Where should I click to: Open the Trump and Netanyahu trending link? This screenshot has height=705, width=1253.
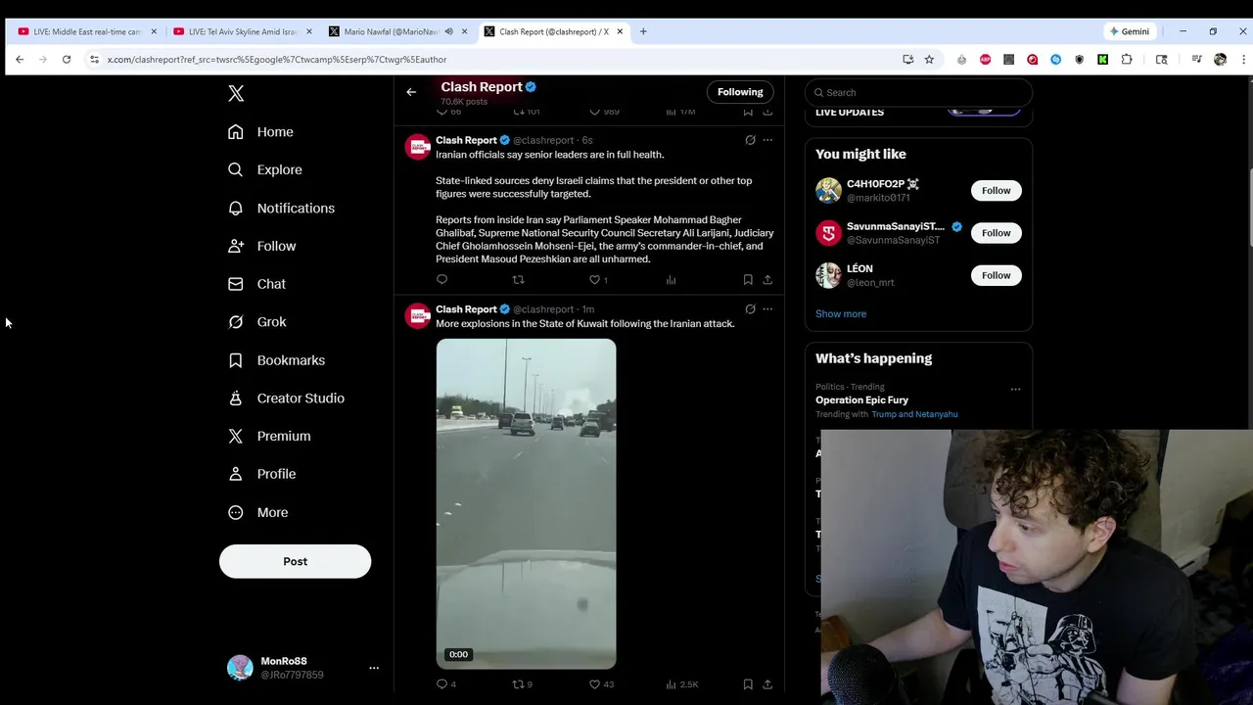coord(914,414)
